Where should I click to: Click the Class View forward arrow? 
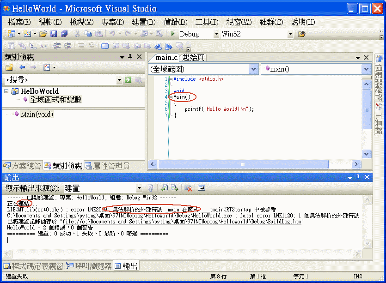pyautogui.click(x=33, y=67)
